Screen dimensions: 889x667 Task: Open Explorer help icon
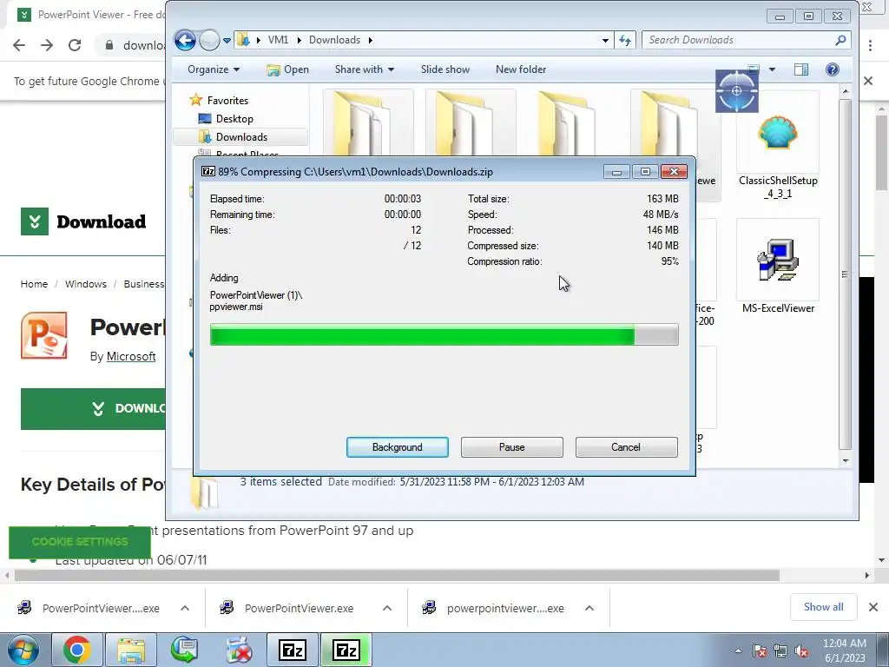[833, 69]
